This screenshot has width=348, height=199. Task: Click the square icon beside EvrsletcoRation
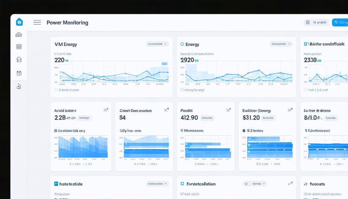click(182, 184)
